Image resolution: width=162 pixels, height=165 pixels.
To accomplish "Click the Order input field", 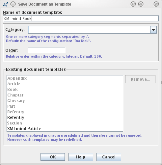I will (46, 50).
